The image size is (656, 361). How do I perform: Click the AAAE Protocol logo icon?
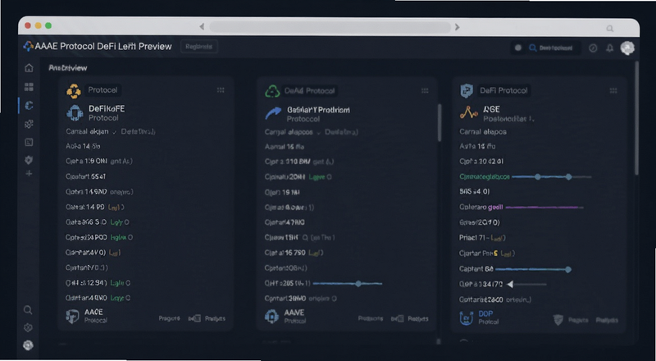pyautogui.click(x=28, y=47)
